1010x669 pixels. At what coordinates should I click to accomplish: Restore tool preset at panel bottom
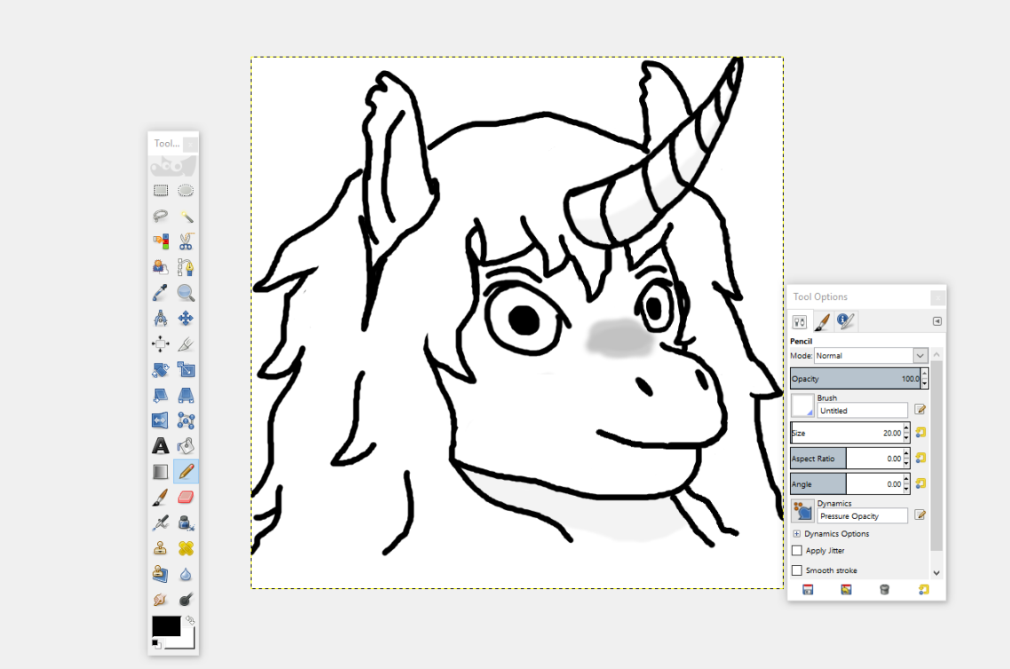point(847,590)
